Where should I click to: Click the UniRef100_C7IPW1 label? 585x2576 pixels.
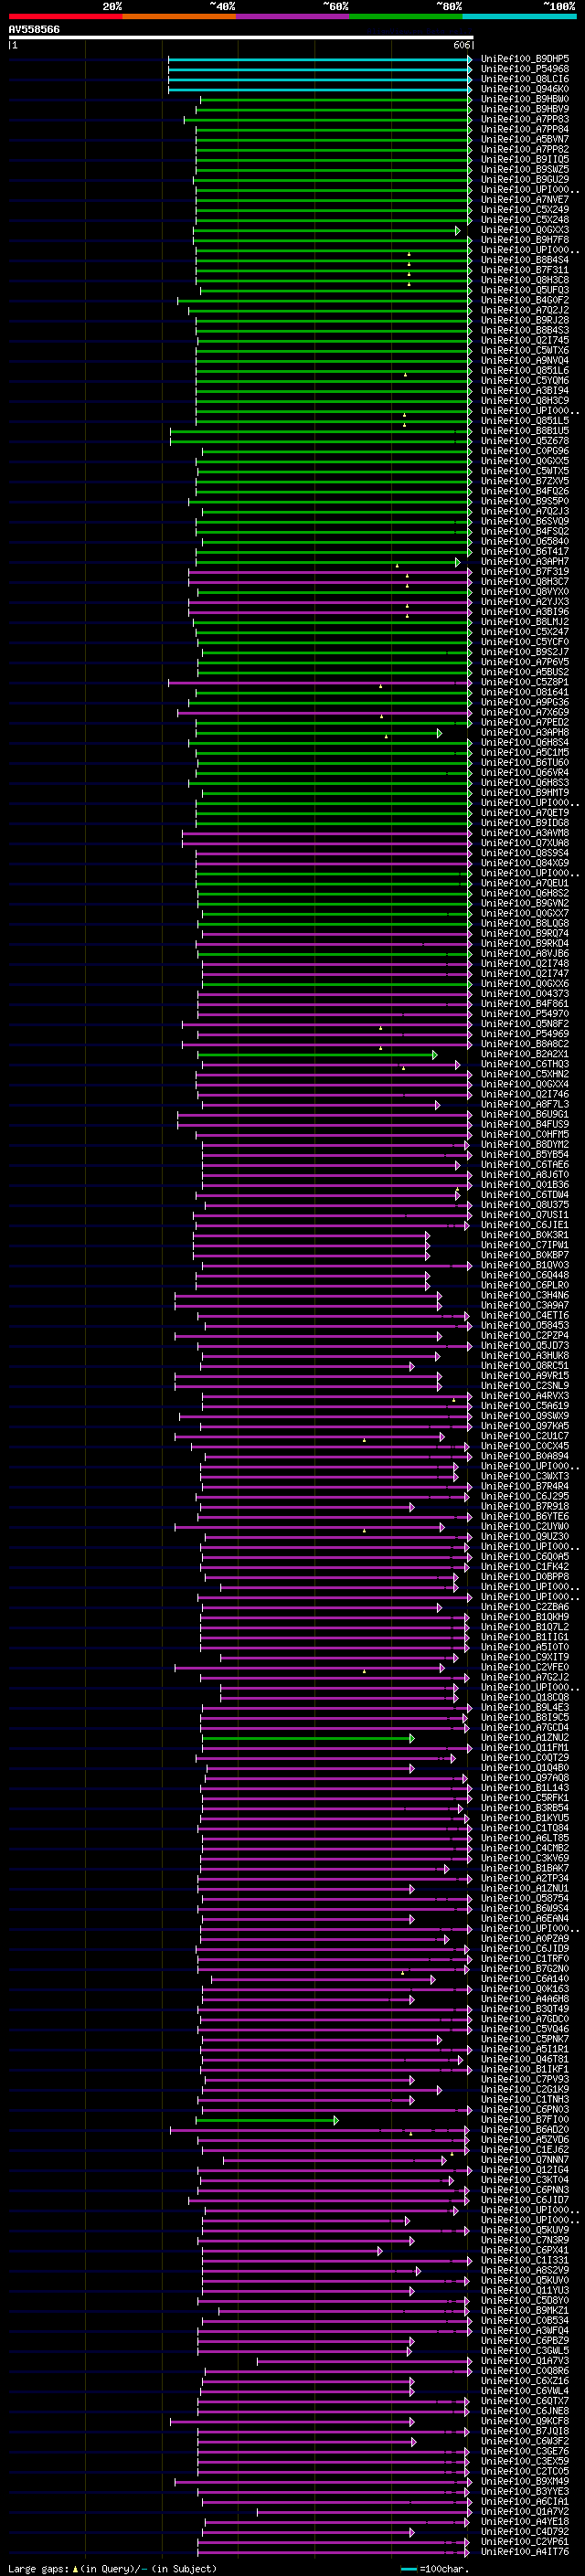pos(525,1244)
